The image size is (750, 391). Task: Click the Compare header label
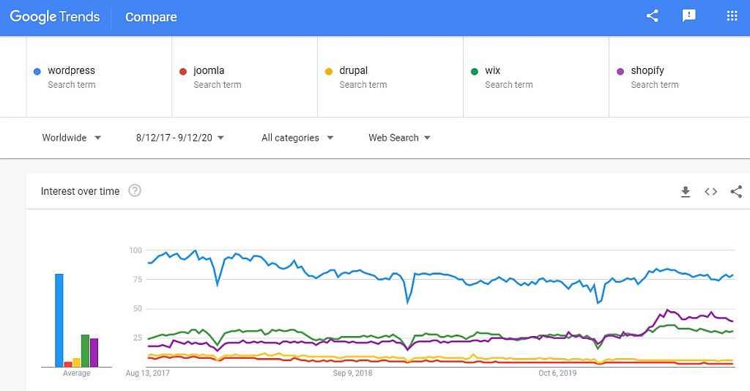[151, 17]
